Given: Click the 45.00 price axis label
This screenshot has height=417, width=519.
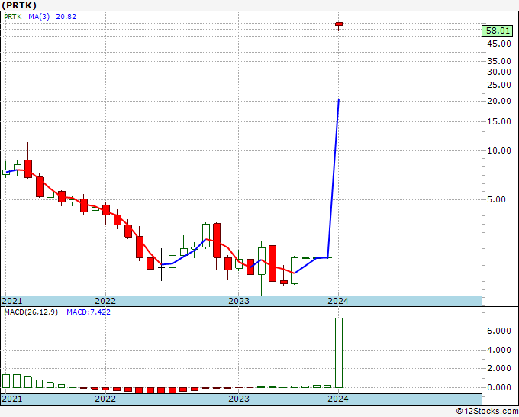Looking at the screenshot, I should point(499,44).
